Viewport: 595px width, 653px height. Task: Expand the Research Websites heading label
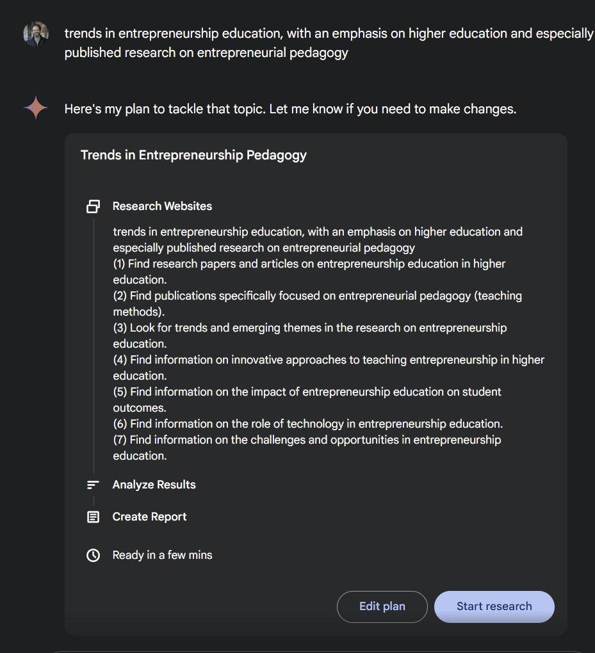point(162,206)
